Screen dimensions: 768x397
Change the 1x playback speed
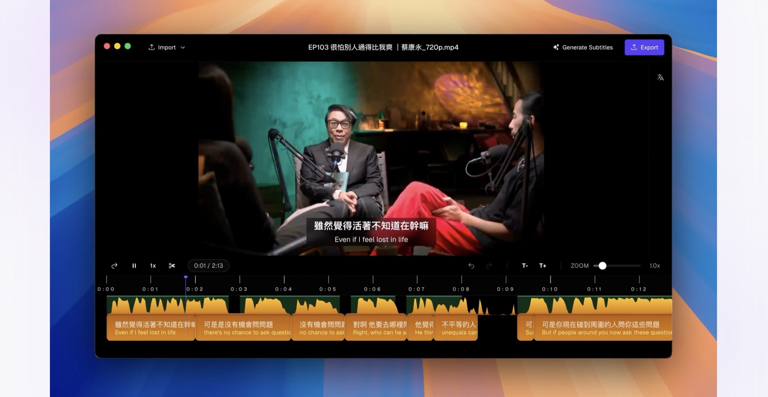(x=153, y=265)
